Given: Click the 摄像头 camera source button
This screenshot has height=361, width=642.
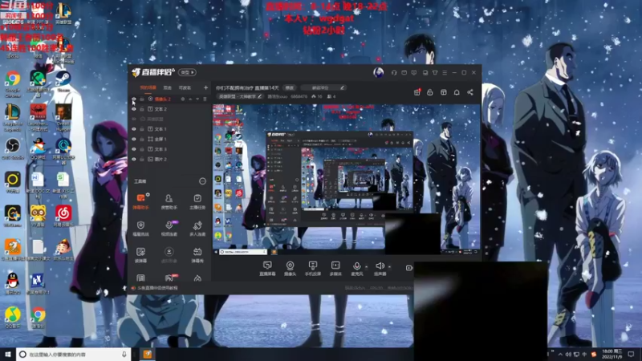Looking at the screenshot, I should pyautogui.click(x=290, y=269).
